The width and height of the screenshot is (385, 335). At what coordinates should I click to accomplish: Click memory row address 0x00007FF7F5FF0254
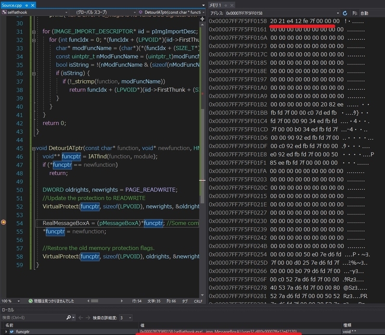click(238, 255)
